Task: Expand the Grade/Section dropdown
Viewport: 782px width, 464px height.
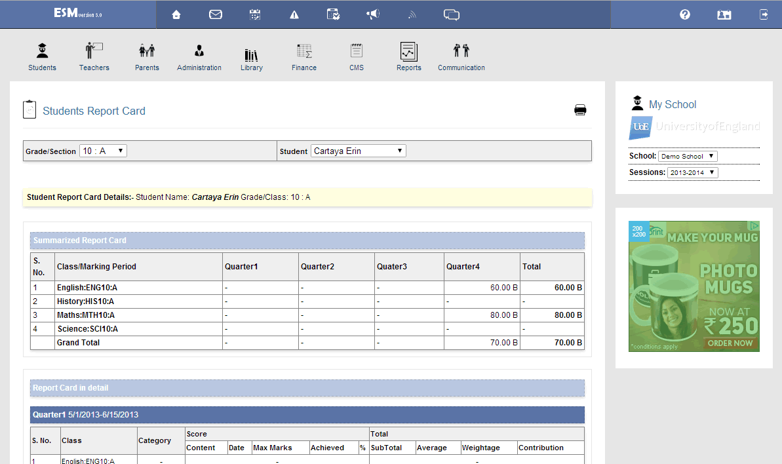Action: coord(103,151)
